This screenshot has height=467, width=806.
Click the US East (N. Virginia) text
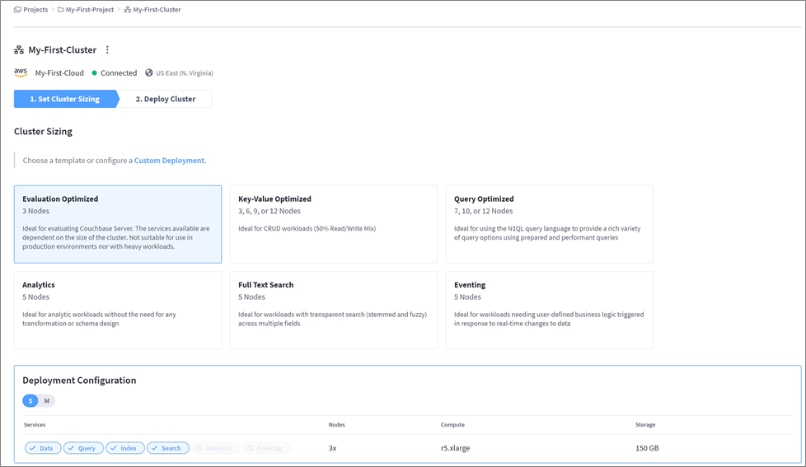185,73
